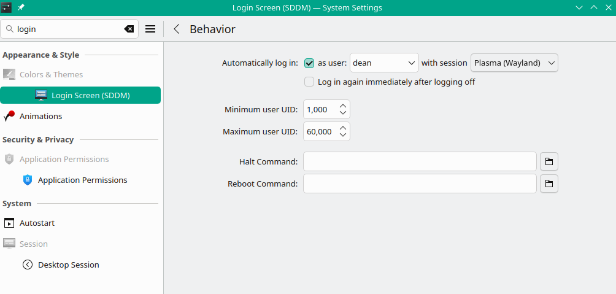The image size is (616, 294).
Task: Go back using the arrow beside Behavior
Action: tap(177, 29)
